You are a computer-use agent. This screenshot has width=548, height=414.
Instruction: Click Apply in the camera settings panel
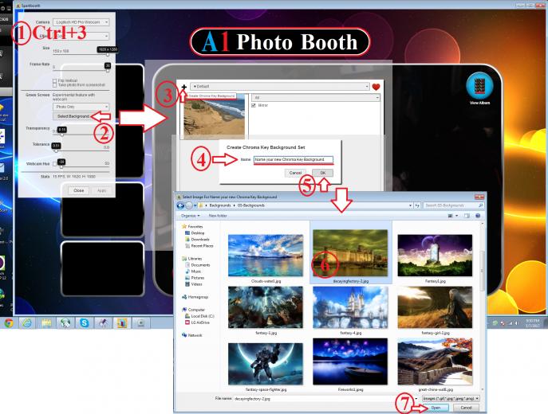pyautogui.click(x=101, y=190)
